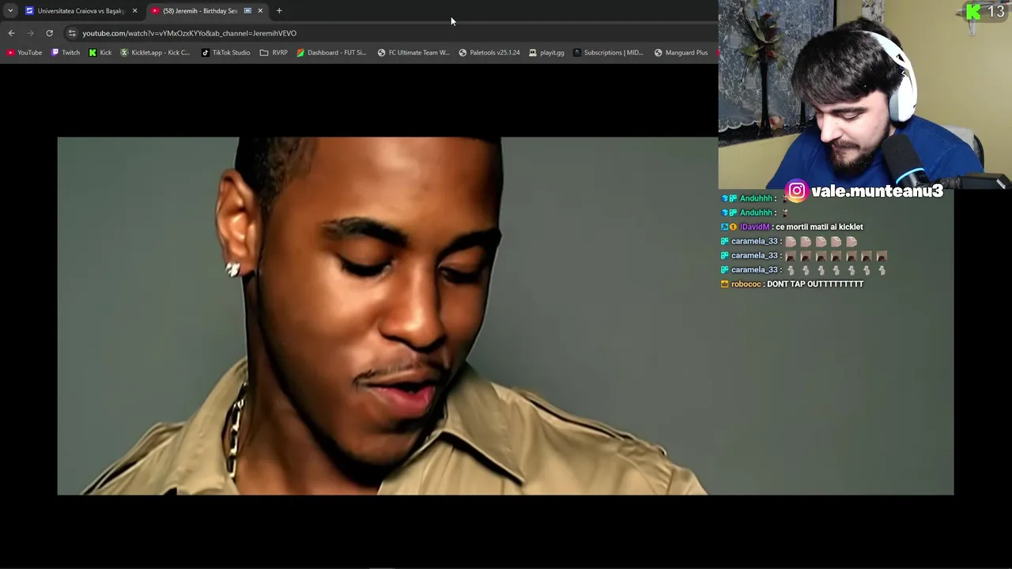Focus the youtube.com URL address field
This screenshot has width=1012, height=569.
[x=387, y=33]
